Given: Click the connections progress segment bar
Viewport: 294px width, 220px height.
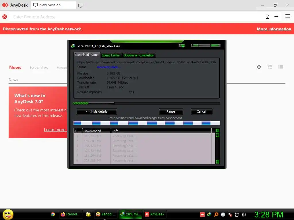Looking at the screenshot, I should [x=146, y=123].
